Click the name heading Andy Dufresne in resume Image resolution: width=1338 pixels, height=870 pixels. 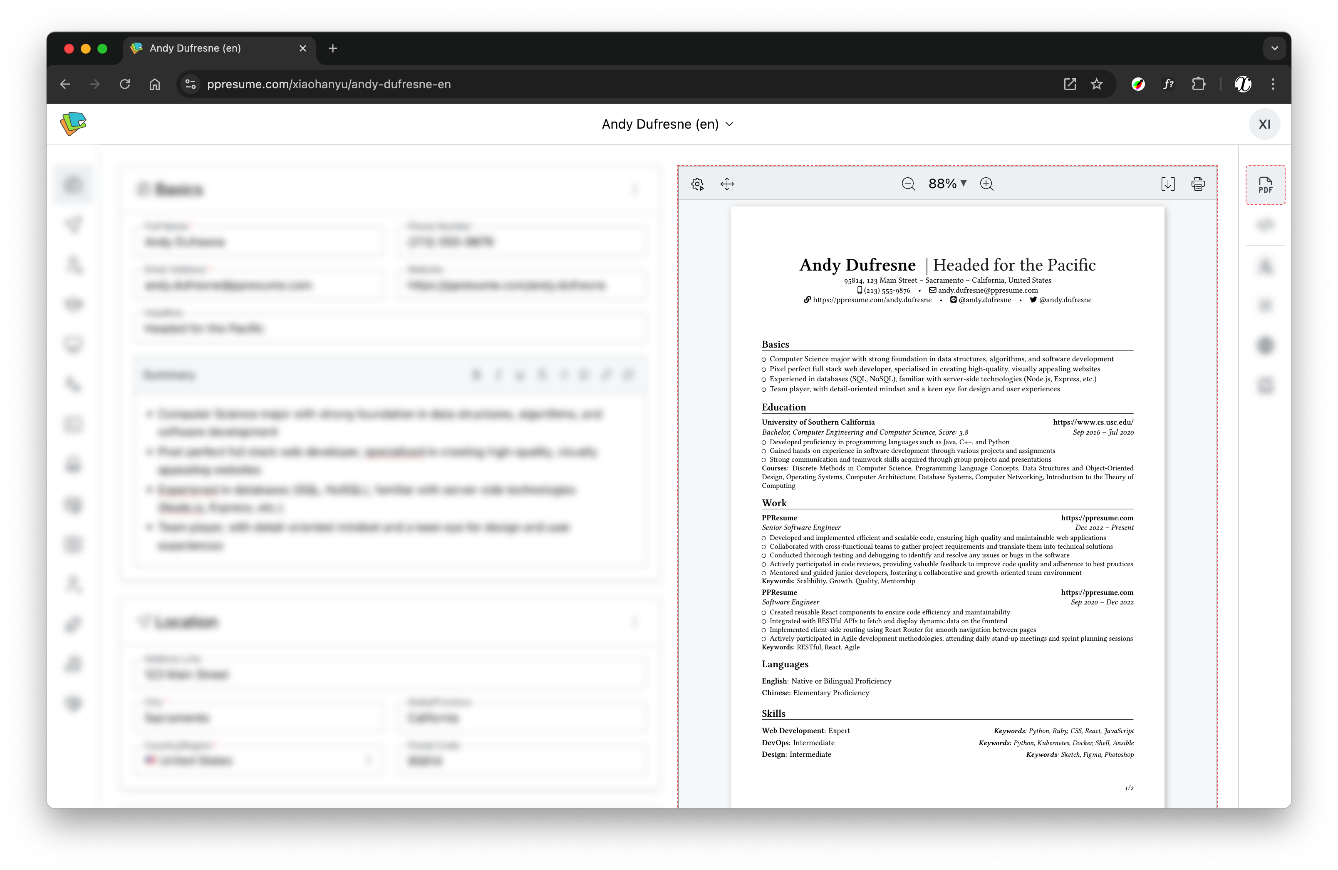coord(857,265)
